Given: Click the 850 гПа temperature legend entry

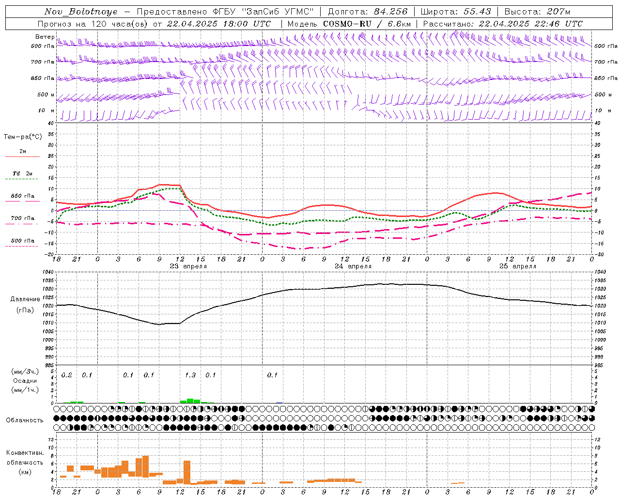Looking at the screenshot, I should [23, 196].
